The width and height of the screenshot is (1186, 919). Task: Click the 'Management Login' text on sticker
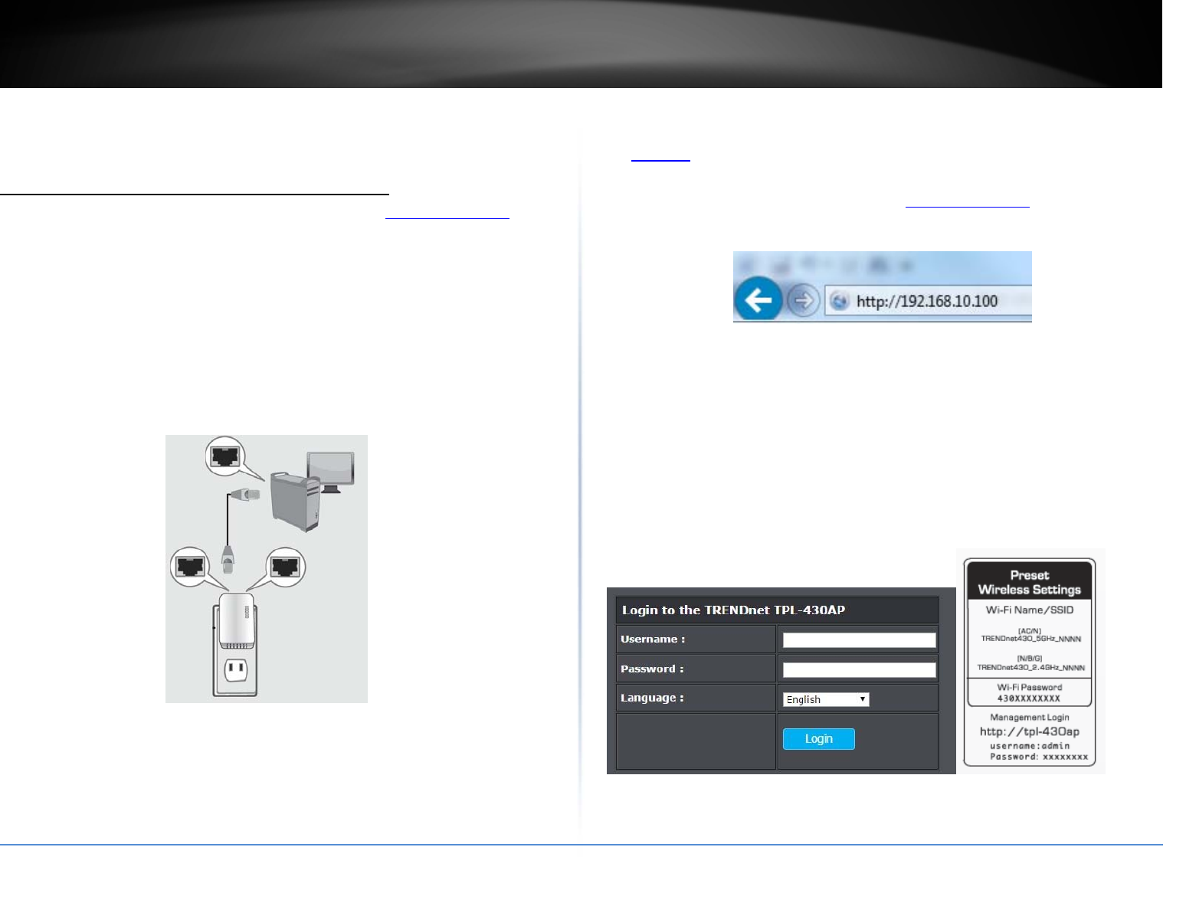(1029, 718)
